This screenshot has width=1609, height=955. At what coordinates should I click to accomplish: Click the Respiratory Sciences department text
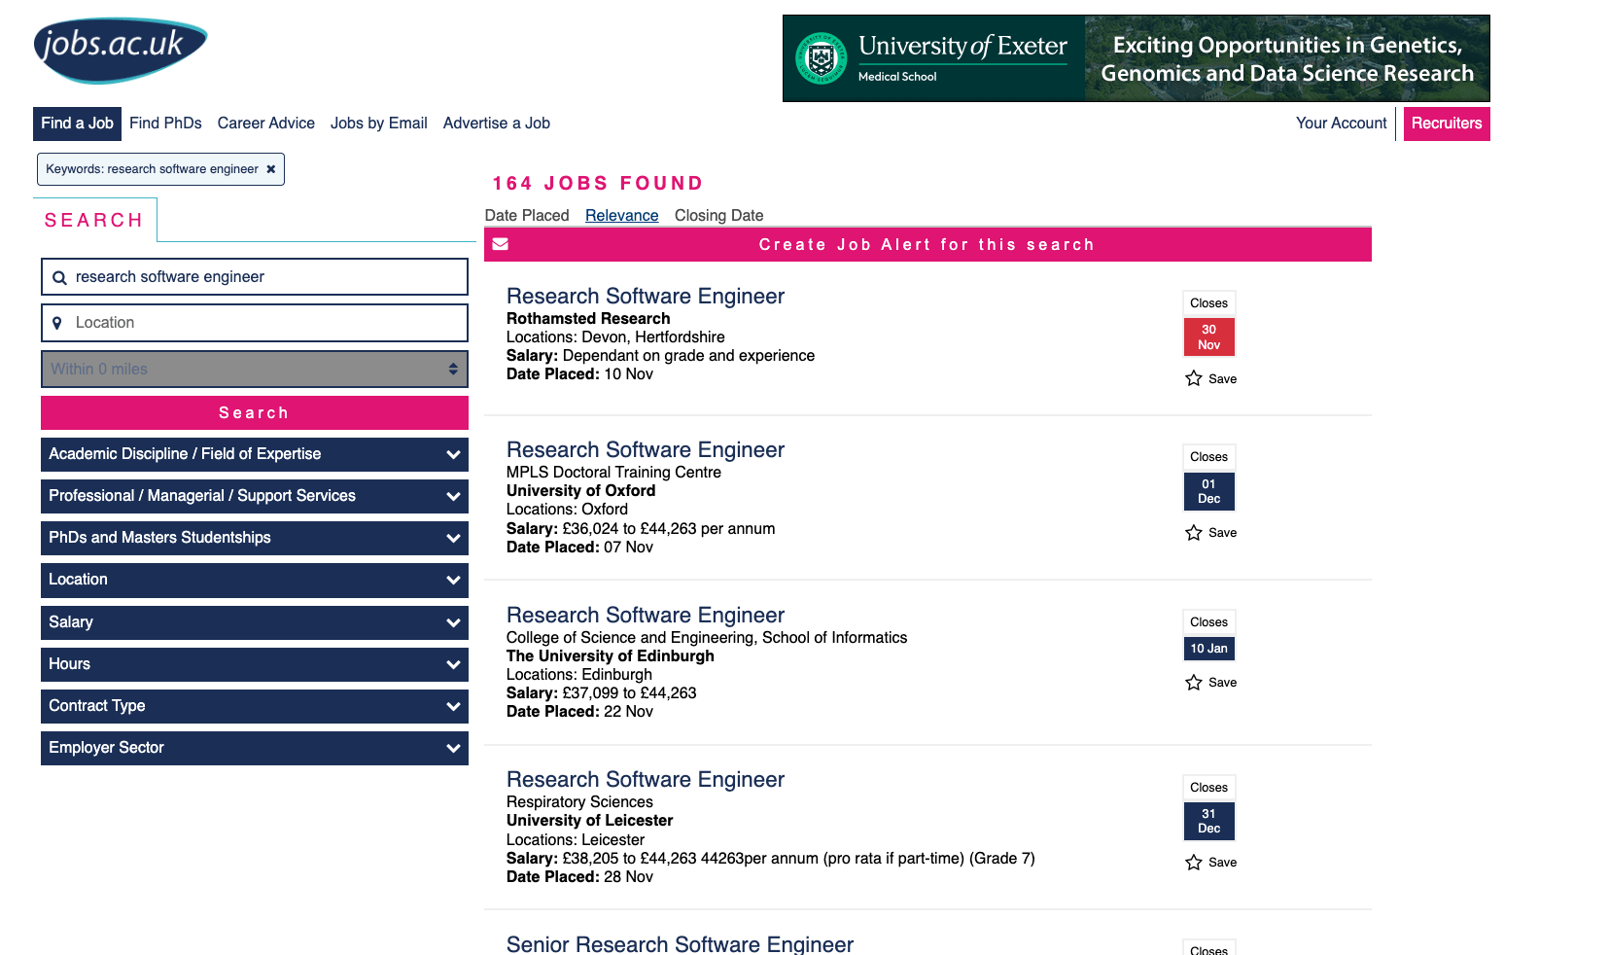tap(579, 802)
